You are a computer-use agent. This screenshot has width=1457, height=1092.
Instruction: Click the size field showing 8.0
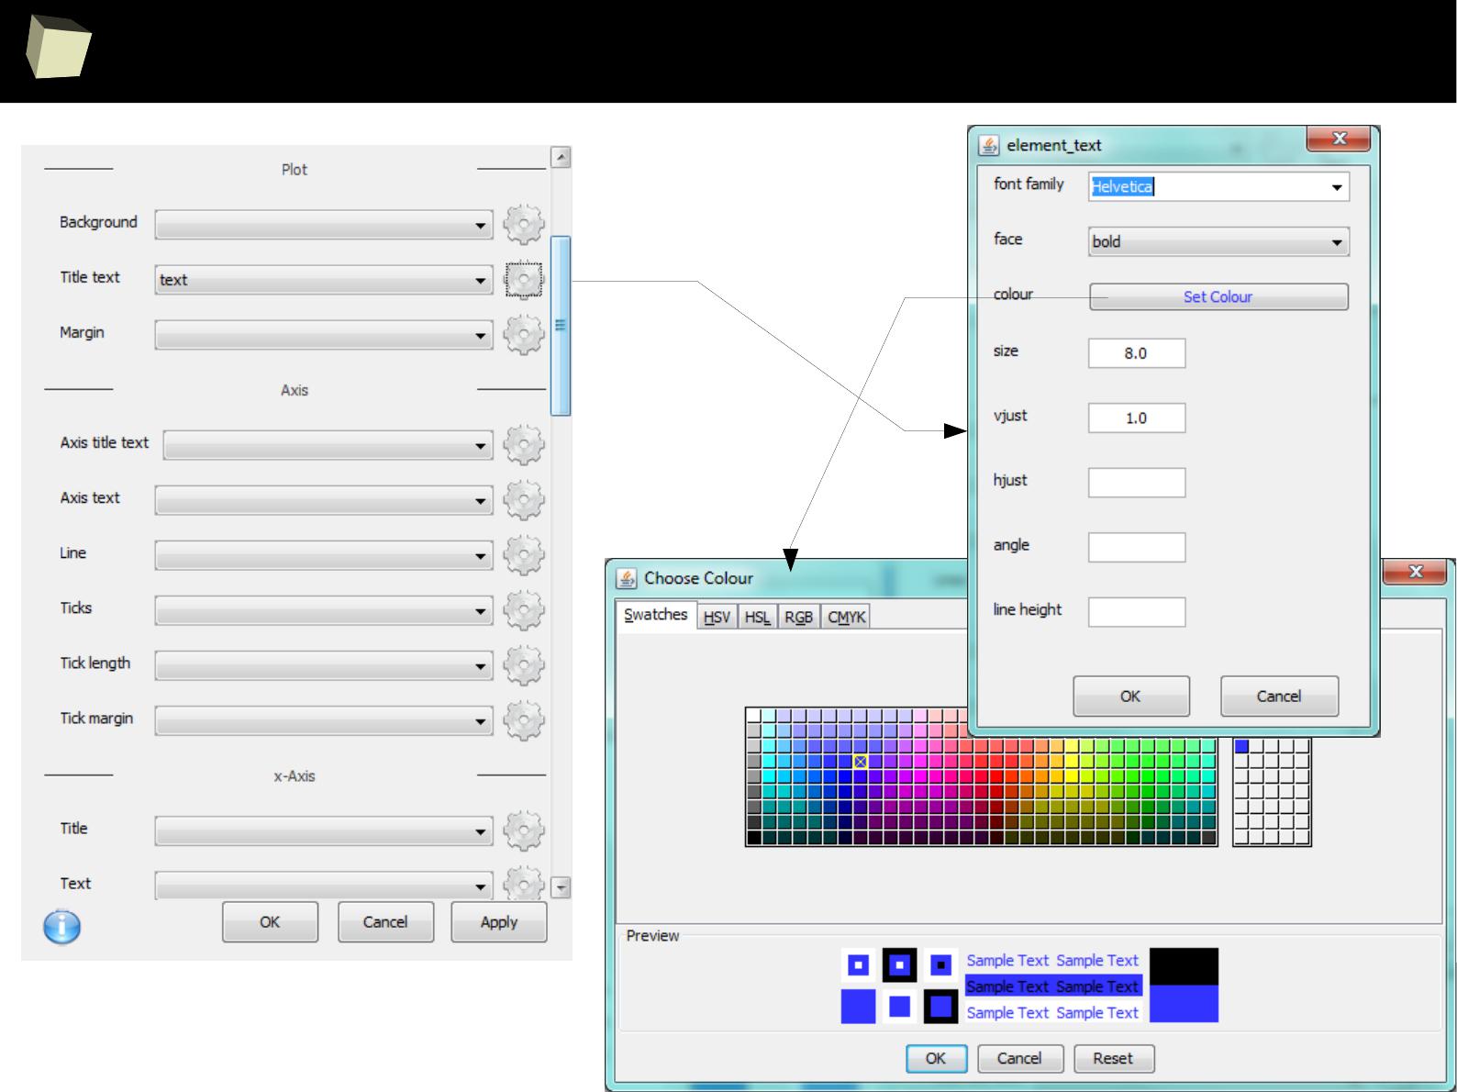pyautogui.click(x=1137, y=353)
